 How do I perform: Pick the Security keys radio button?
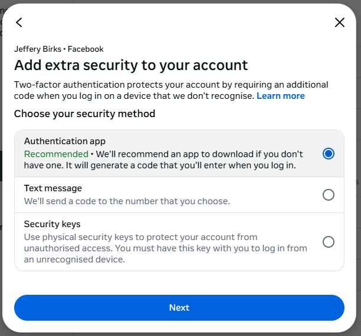(x=329, y=242)
